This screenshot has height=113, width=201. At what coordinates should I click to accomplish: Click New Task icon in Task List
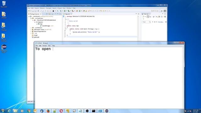pyautogui.click(x=143, y=17)
